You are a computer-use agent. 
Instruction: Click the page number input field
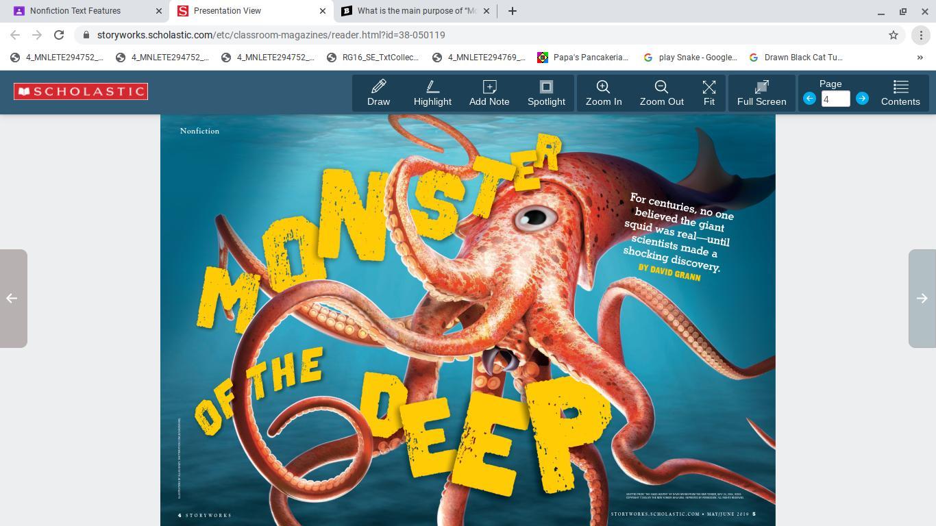pyautogui.click(x=835, y=99)
